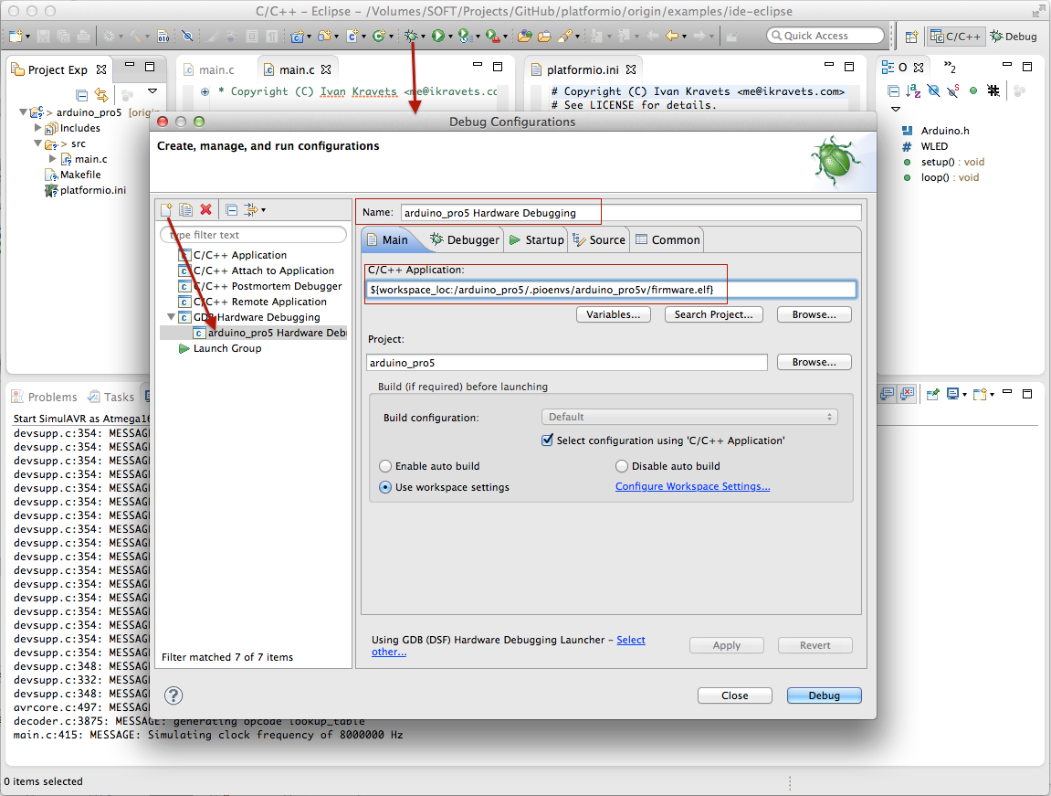Click the New file icon in main toolbar
Viewport: 1051px width, 796px height.
pos(16,36)
